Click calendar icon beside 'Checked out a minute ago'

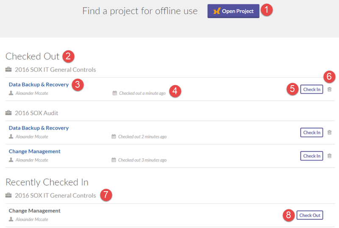(x=114, y=93)
